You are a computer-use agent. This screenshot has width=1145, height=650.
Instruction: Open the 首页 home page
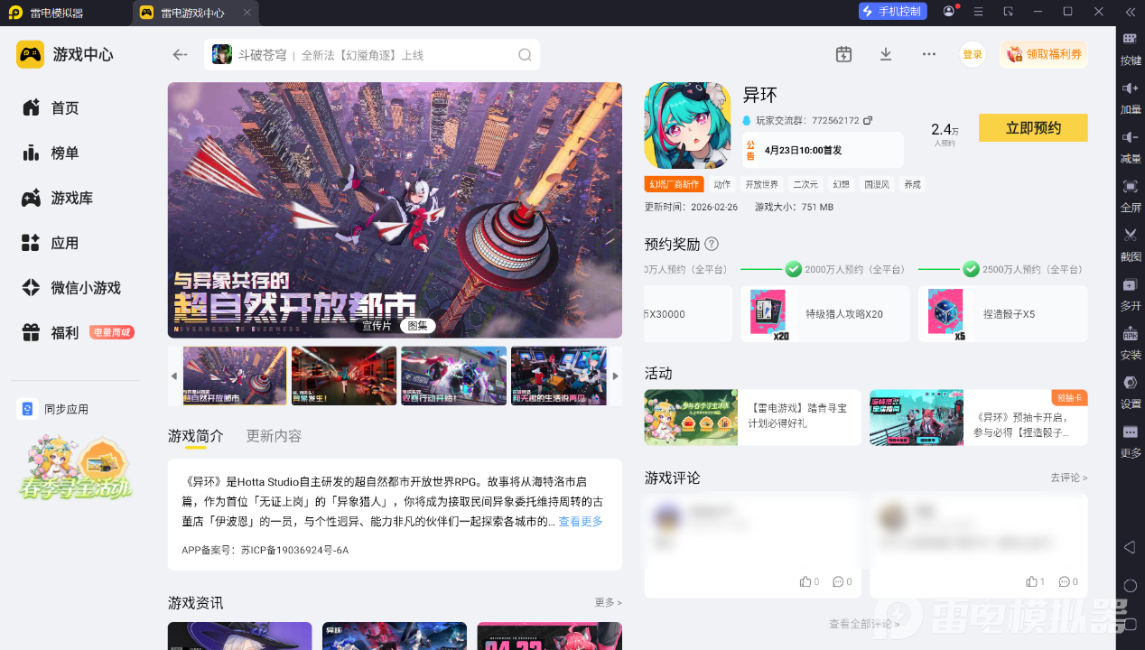(51, 107)
